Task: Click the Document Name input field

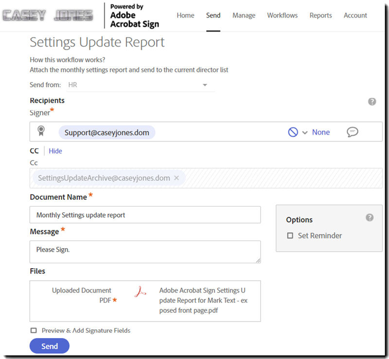Action: pos(146,215)
